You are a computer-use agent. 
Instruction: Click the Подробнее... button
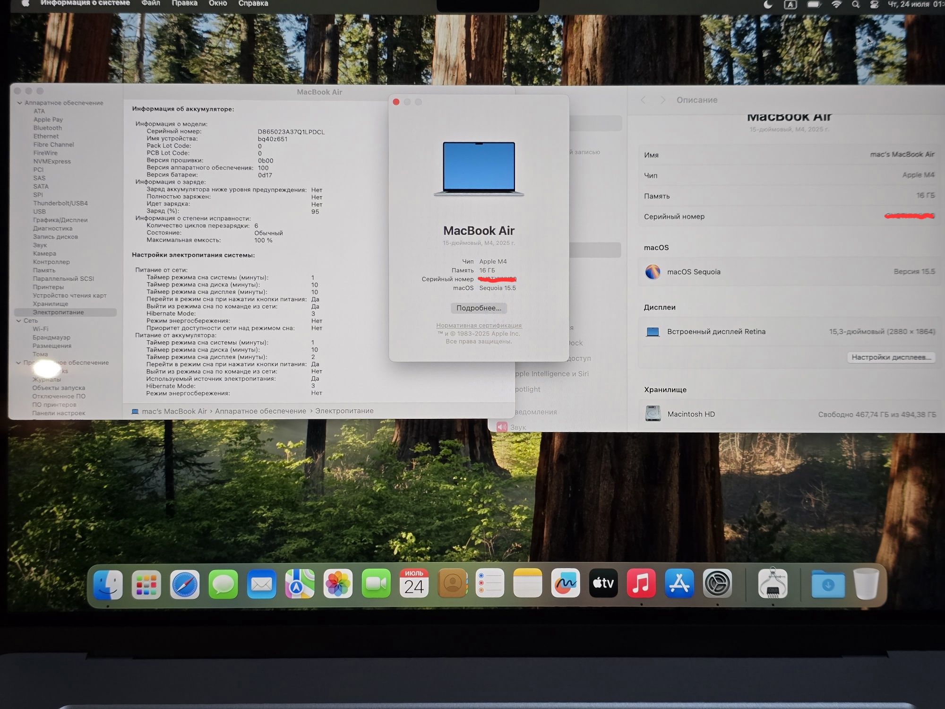coord(479,308)
